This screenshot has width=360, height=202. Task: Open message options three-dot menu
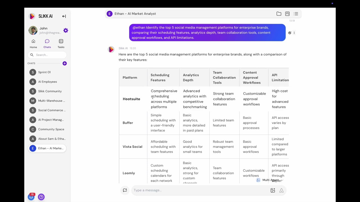click(x=294, y=33)
